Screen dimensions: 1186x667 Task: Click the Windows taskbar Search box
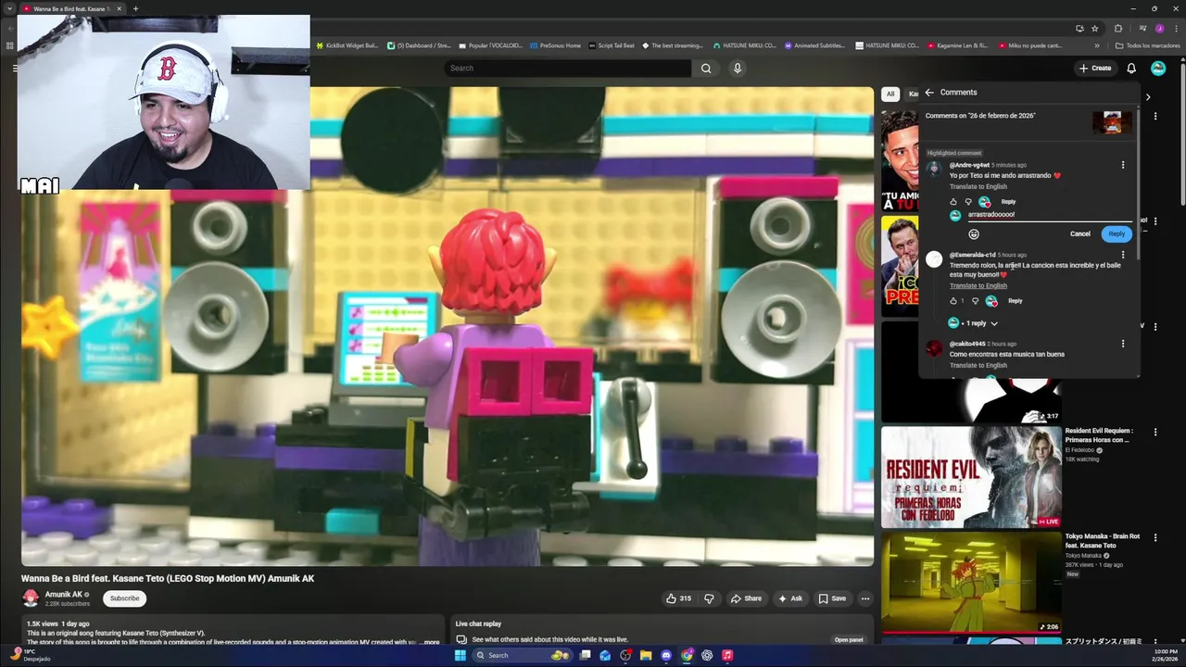pos(523,655)
